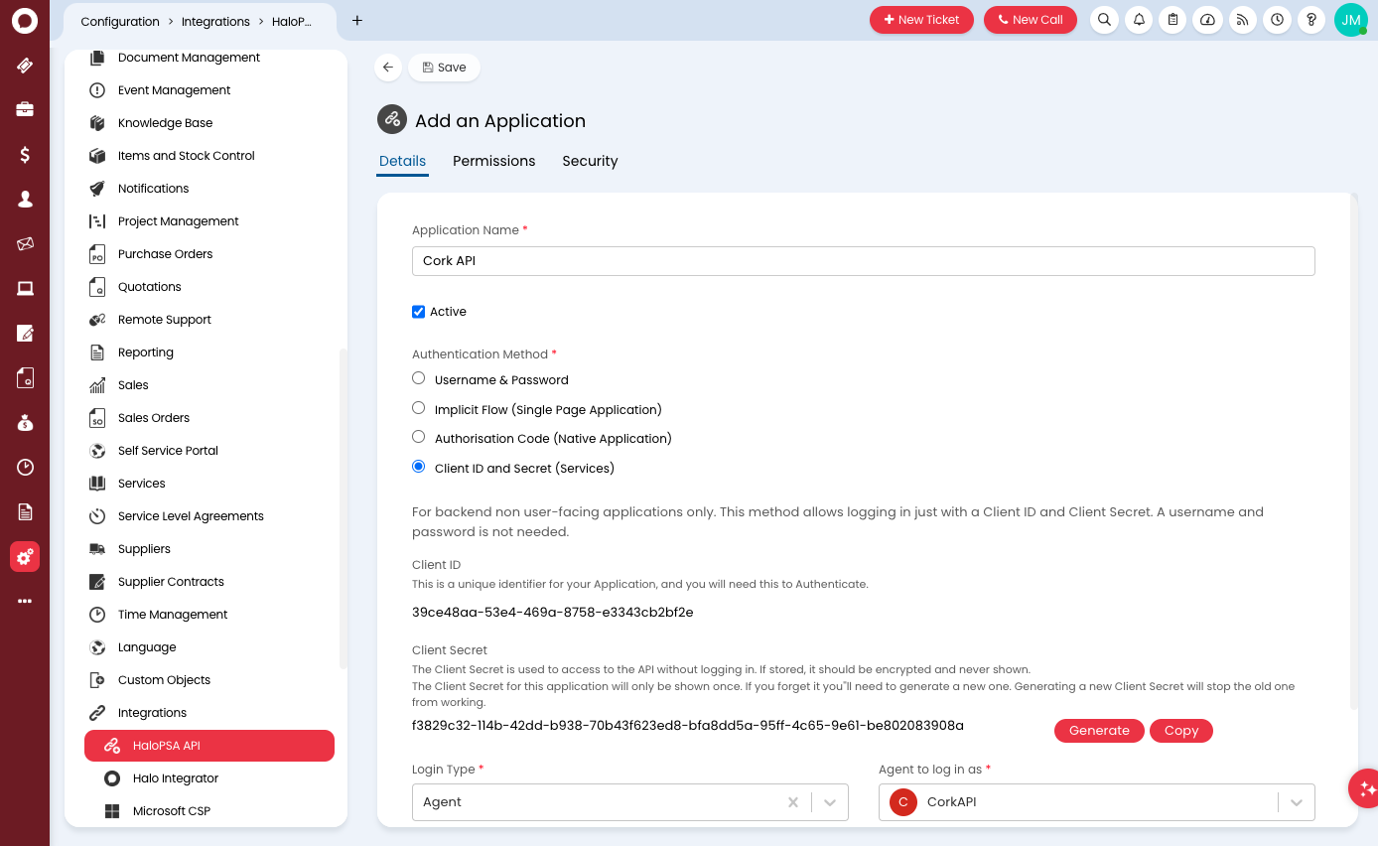1378x846 pixels.
Task: Click the Application Name input field
Action: click(864, 261)
